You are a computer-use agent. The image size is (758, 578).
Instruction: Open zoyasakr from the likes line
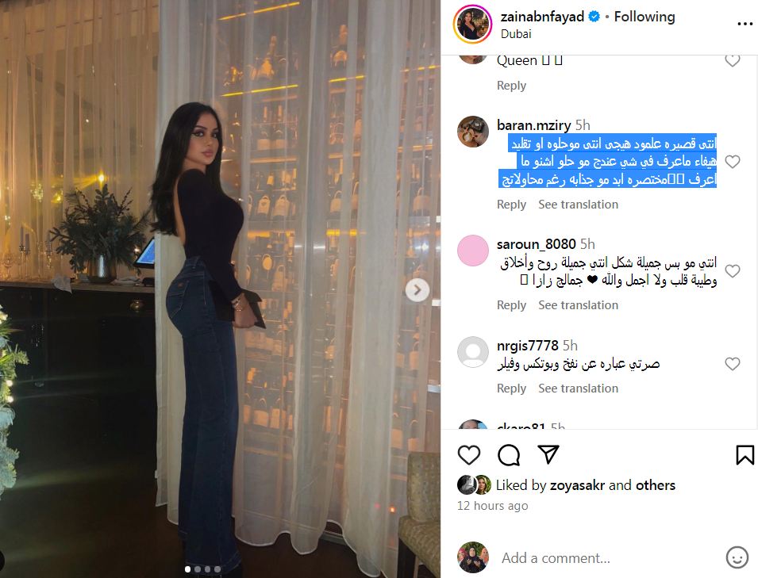(577, 484)
